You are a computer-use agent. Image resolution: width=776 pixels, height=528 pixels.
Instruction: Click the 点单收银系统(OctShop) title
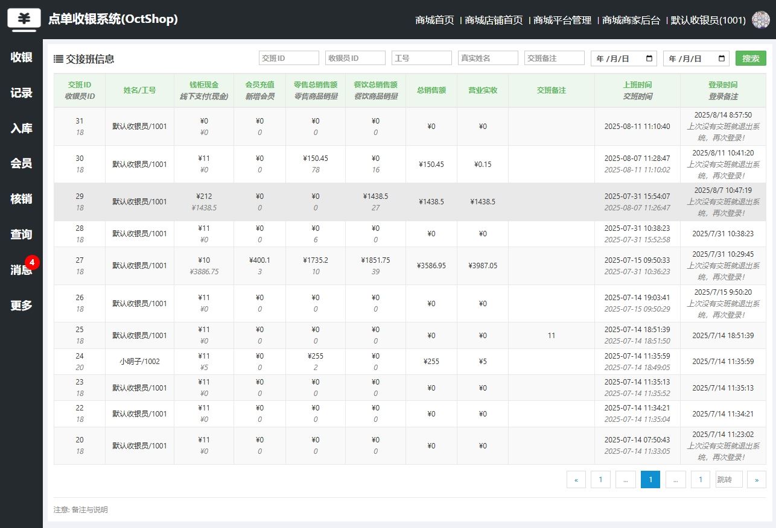113,19
